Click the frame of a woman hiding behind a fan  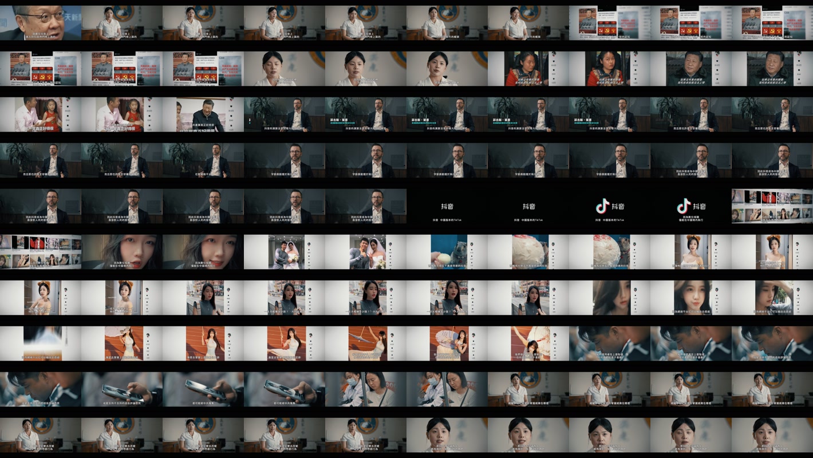click(x=447, y=343)
